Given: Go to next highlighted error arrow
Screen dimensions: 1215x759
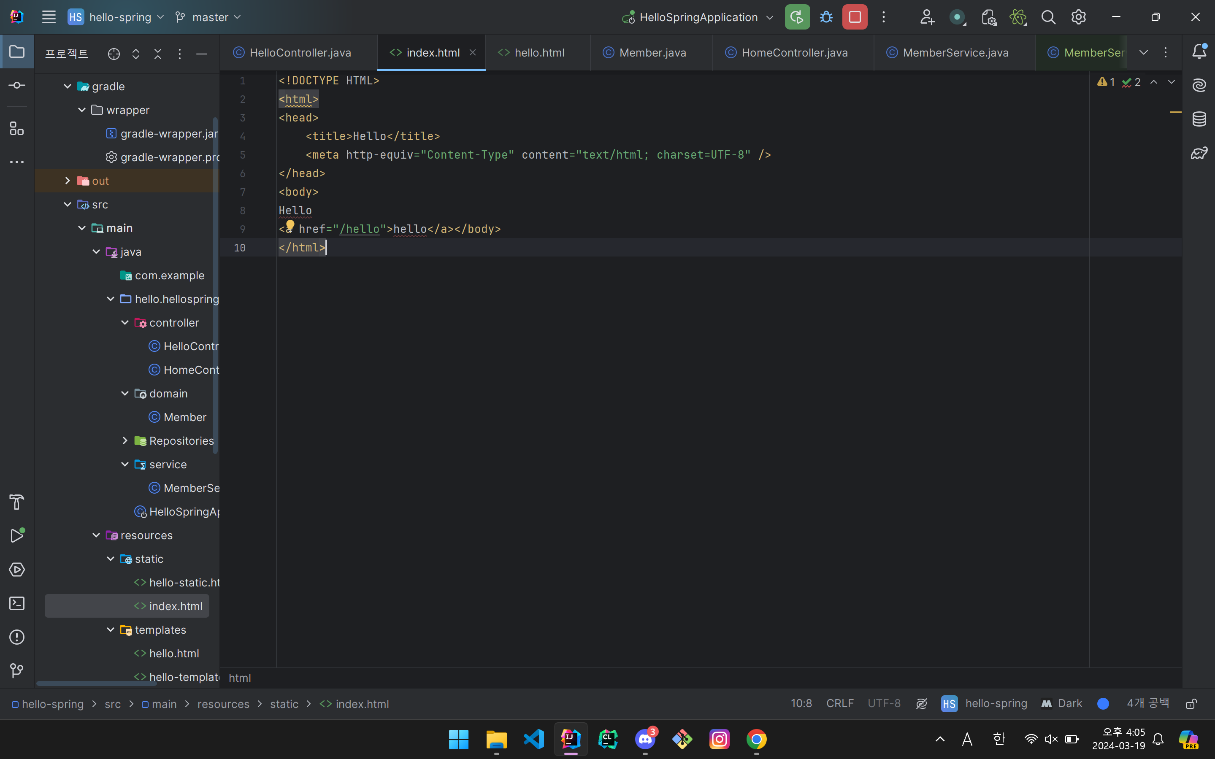Looking at the screenshot, I should coord(1171,82).
